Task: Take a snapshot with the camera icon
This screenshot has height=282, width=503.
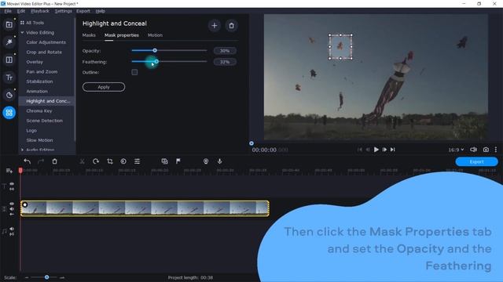Action: tap(486, 150)
